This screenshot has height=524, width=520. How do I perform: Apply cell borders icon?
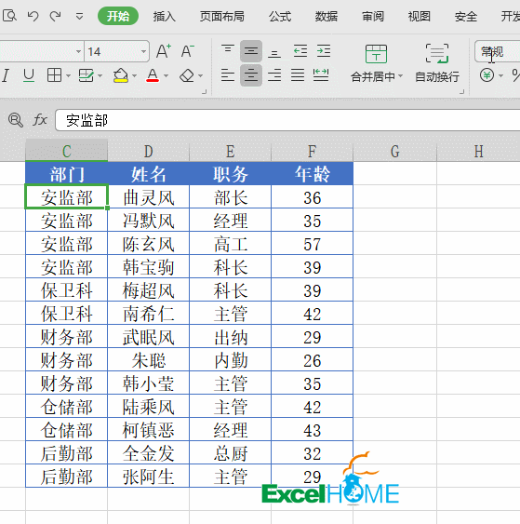[54, 75]
